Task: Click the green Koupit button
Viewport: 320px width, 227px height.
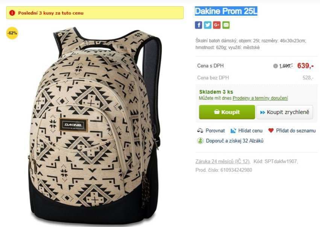Action: [x=227, y=112]
